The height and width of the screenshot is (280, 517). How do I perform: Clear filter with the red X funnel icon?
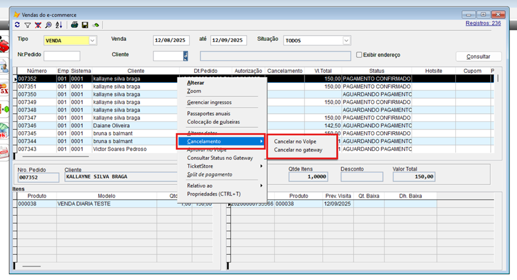click(x=38, y=25)
